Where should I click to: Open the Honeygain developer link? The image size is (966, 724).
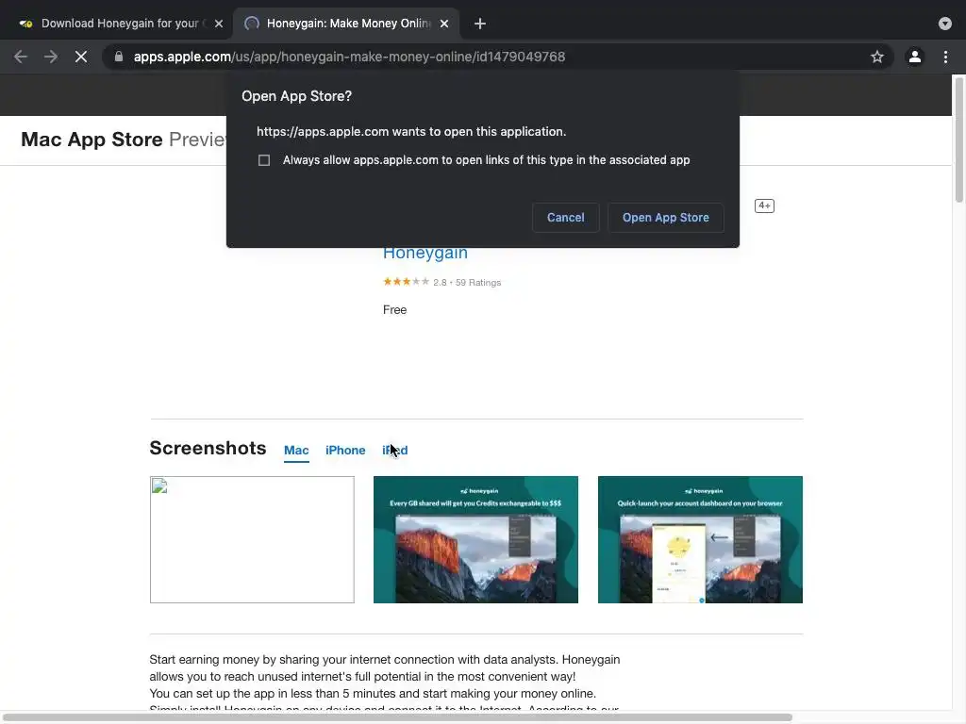pos(425,253)
